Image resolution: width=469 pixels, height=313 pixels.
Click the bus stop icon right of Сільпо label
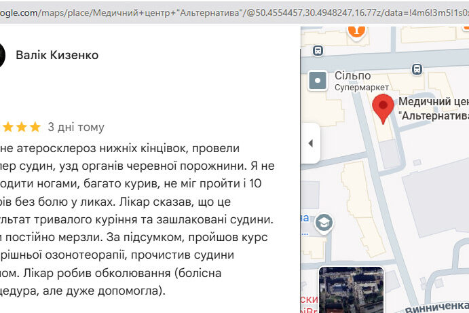tap(416, 69)
